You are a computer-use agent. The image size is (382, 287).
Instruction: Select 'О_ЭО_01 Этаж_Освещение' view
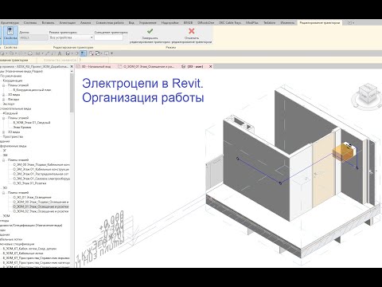tap(32, 198)
